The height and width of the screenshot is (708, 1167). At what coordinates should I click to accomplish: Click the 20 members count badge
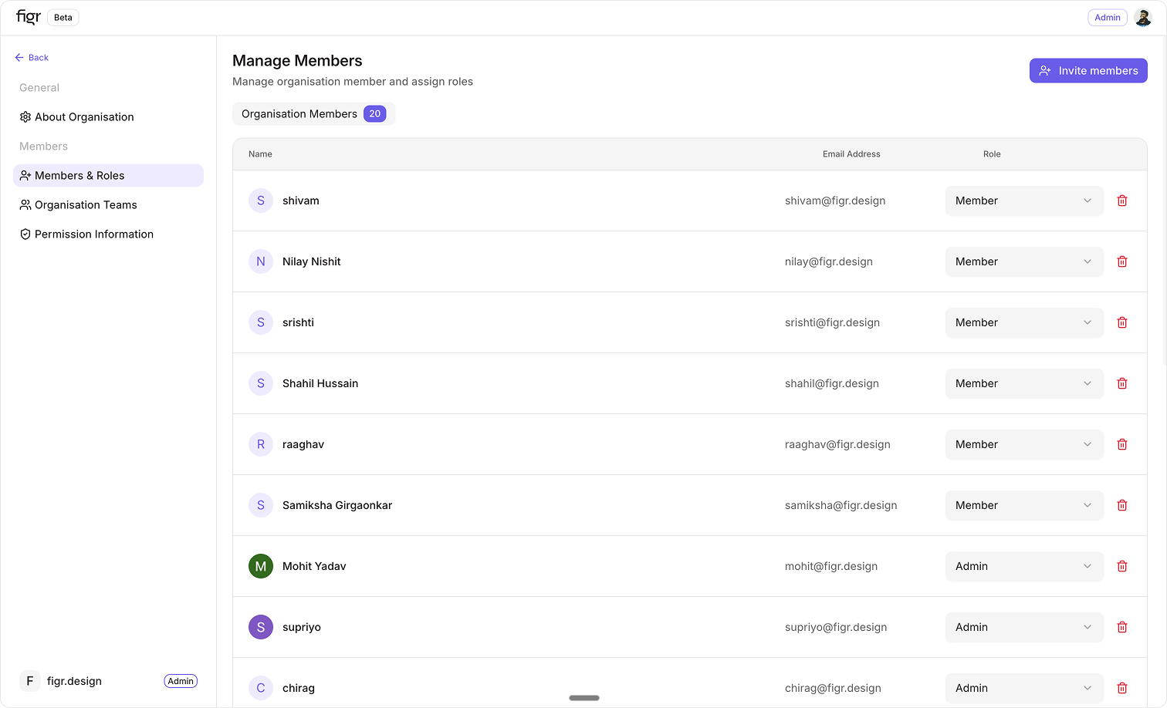point(375,114)
